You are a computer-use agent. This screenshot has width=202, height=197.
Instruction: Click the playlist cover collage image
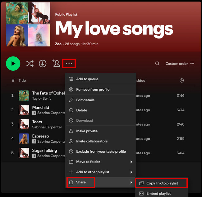(x=28, y=24)
